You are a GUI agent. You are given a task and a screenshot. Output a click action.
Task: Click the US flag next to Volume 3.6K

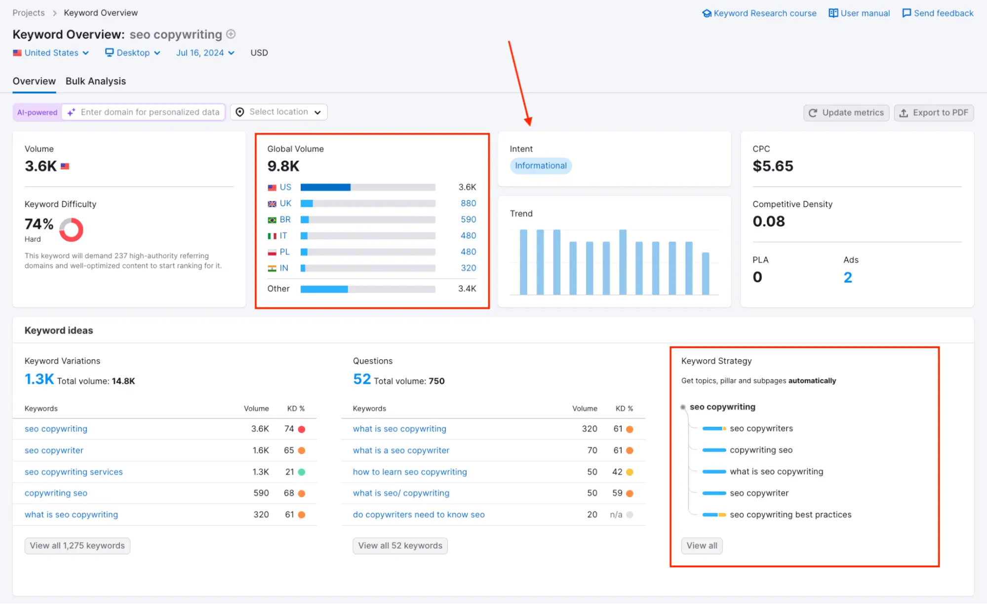pyautogui.click(x=65, y=166)
